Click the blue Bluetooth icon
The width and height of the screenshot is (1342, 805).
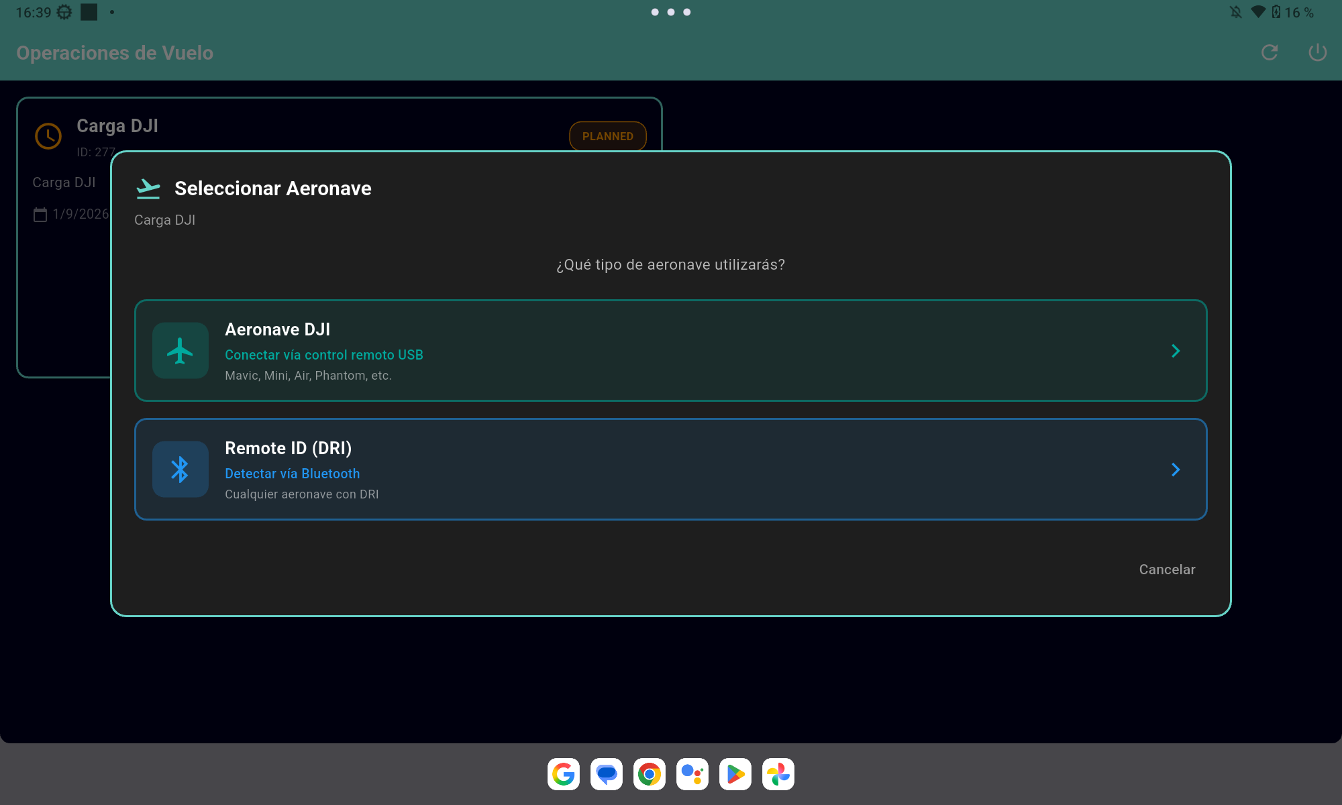pyautogui.click(x=180, y=469)
